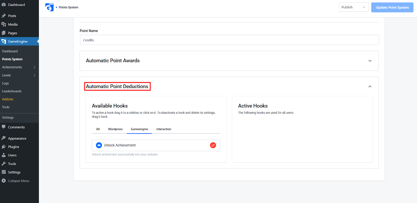Click the Pages icon in sidebar

(4, 33)
